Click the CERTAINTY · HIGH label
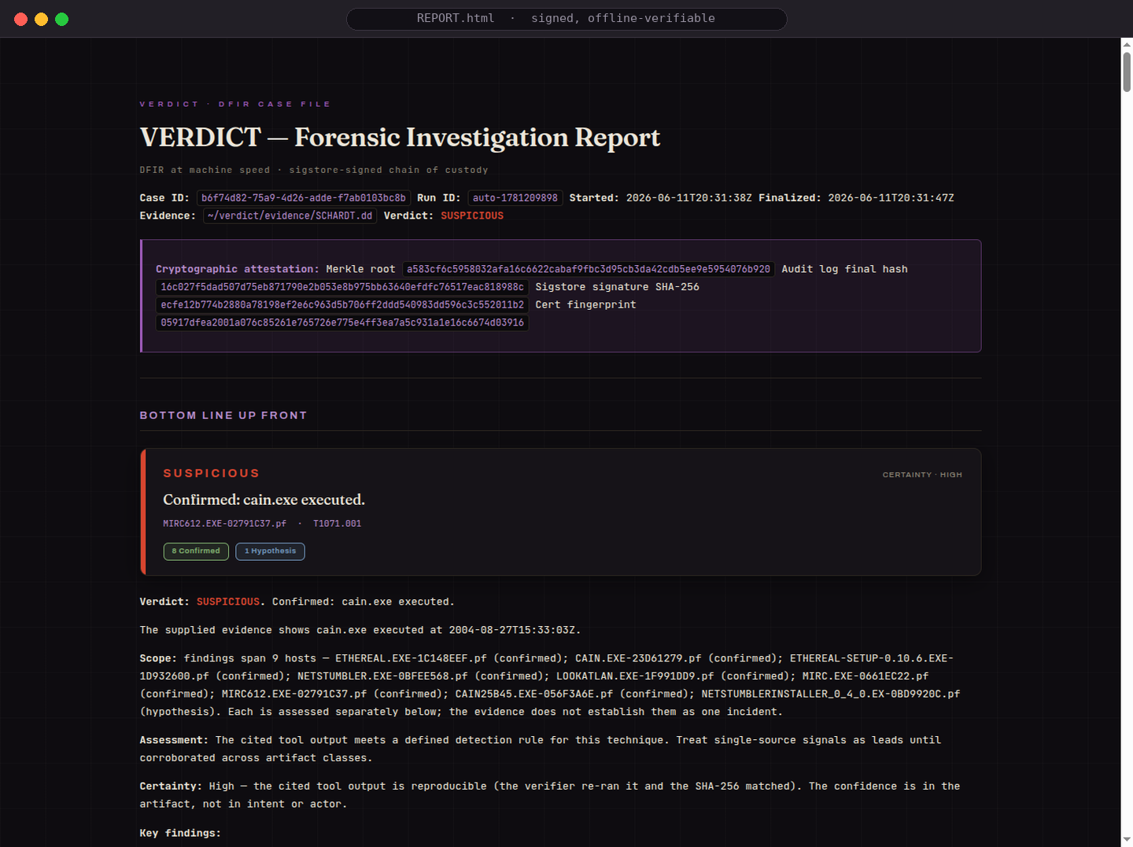The image size is (1133, 847). pos(922,475)
